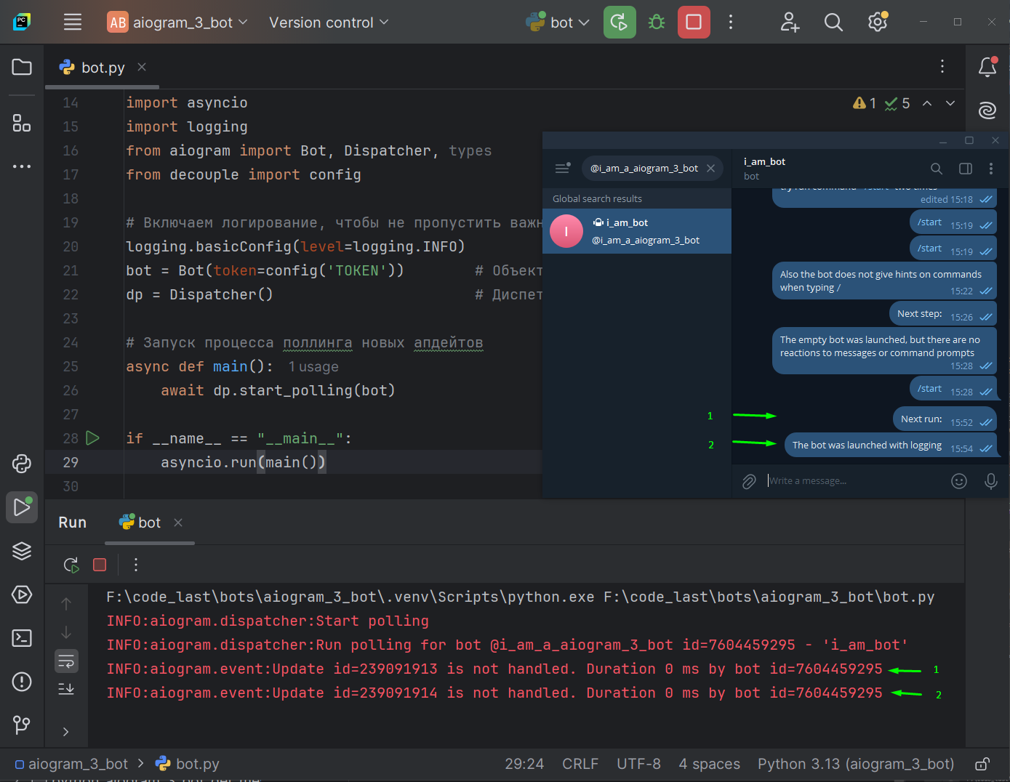Open IDE notifications bell

pyautogui.click(x=987, y=68)
